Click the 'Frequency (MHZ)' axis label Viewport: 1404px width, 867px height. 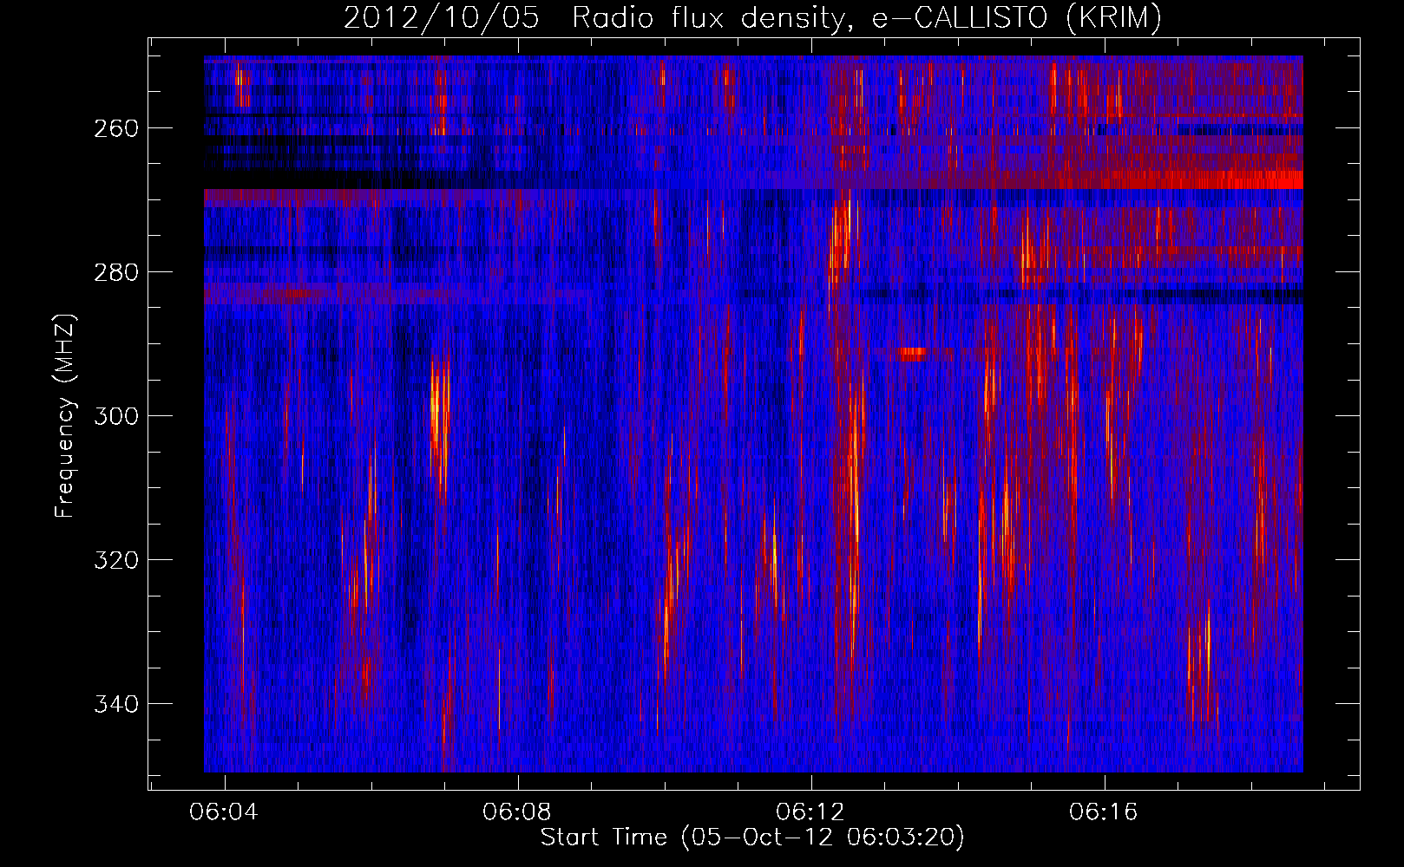tap(66, 415)
